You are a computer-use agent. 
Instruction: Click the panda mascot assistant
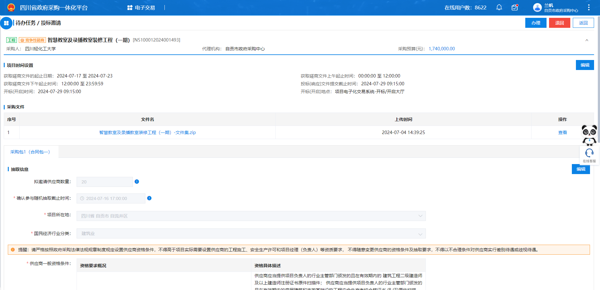[589, 135]
